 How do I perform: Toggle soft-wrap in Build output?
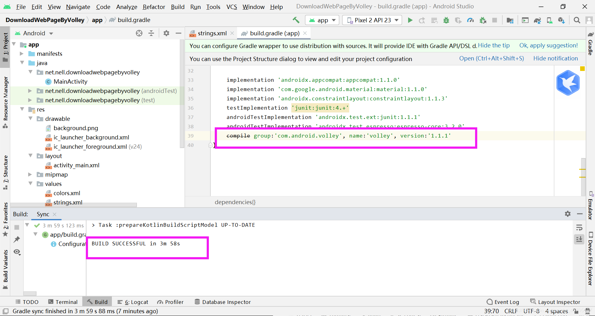(x=579, y=228)
